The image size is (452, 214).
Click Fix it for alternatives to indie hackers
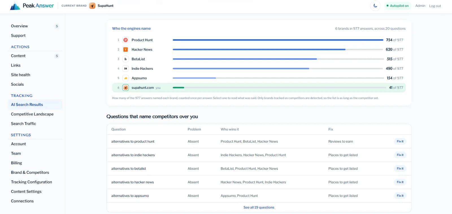400,155
